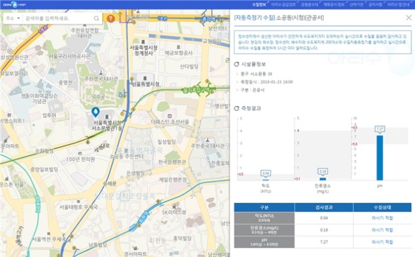Click the 수질상태 table column header
415x257 pixels.
pyautogui.click(x=382, y=207)
